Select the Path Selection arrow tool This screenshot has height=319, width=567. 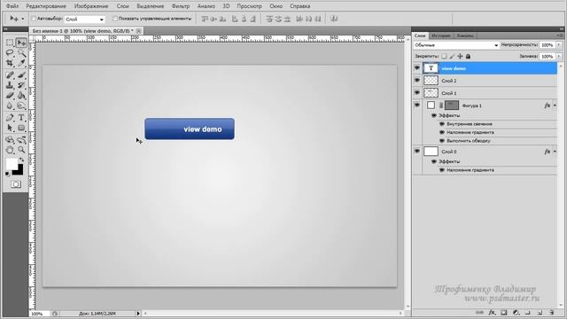(10, 128)
